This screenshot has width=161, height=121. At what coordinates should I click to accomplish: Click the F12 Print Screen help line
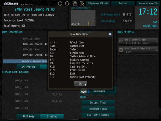pos(68,70)
